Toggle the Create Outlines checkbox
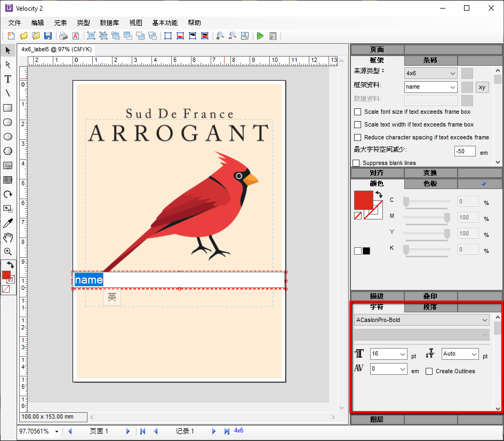Screen dimensions: 504x441 pyautogui.click(x=429, y=372)
